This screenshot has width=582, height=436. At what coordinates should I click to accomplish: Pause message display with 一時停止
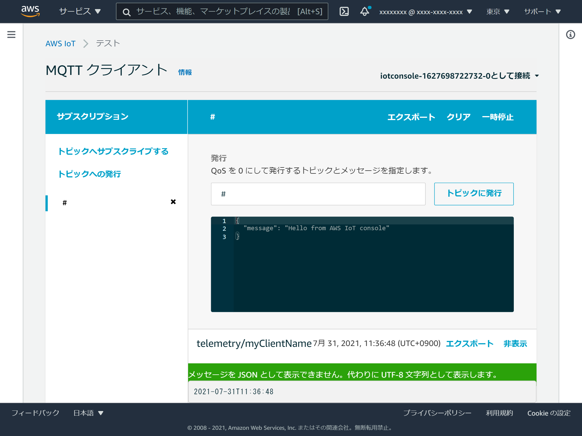(498, 117)
